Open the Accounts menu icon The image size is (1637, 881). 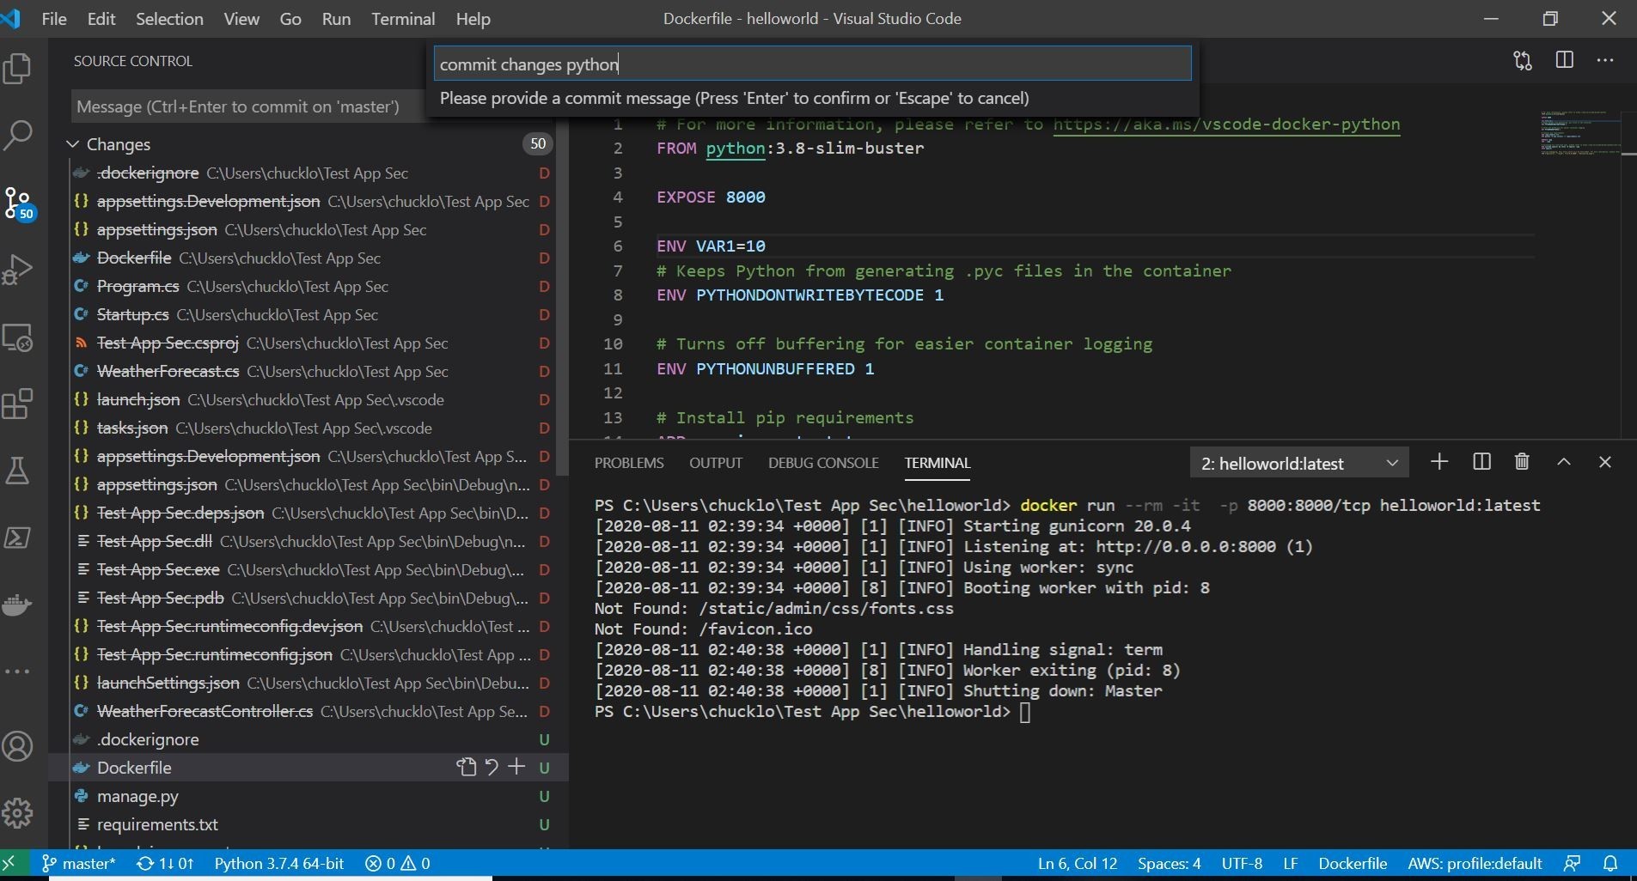tap(18, 746)
